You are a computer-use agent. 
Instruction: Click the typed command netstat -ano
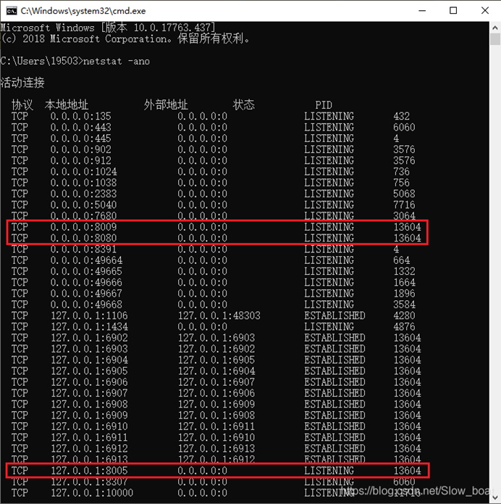coord(116,61)
